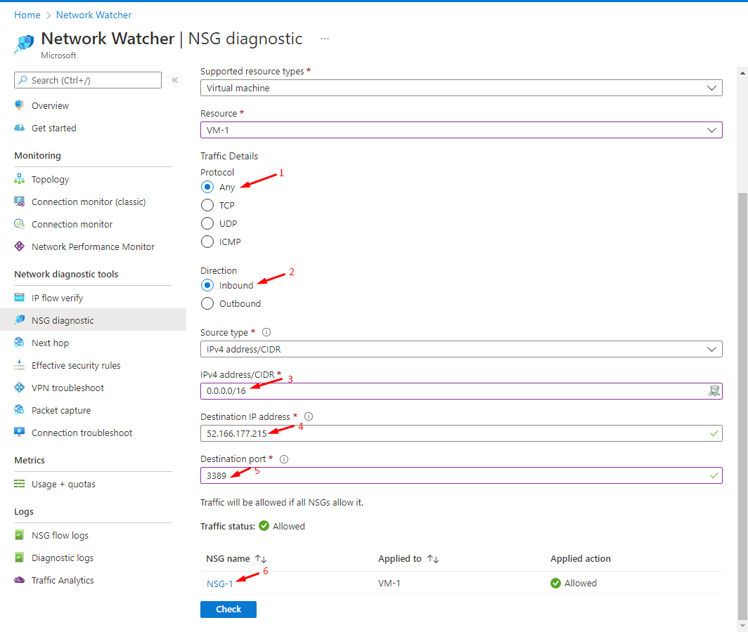The height and width of the screenshot is (632, 748).
Task: Select the Inbound direction radio button
Action: pos(207,285)
